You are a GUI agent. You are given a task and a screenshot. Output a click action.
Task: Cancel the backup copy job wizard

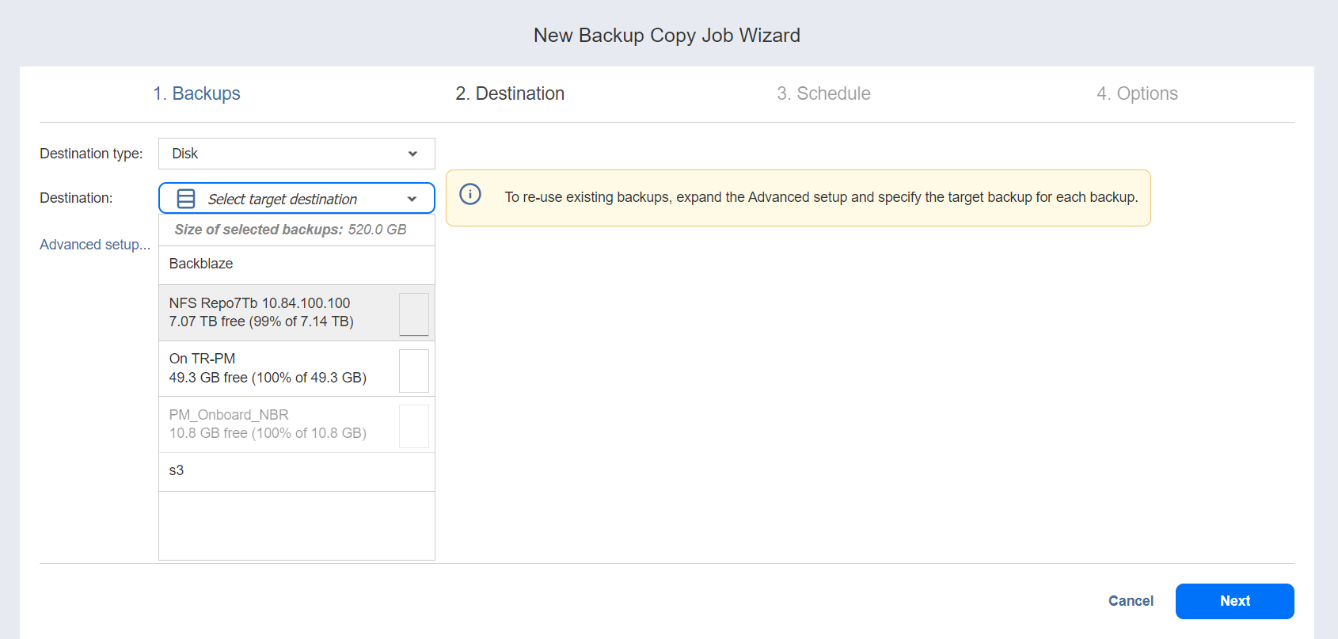(x=1131, y=601)
